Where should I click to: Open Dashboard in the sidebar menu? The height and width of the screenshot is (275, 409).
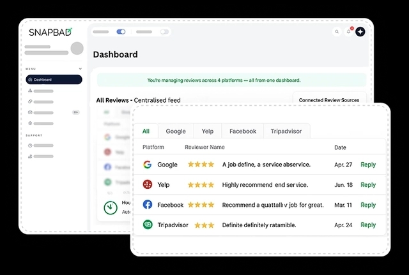54,80
